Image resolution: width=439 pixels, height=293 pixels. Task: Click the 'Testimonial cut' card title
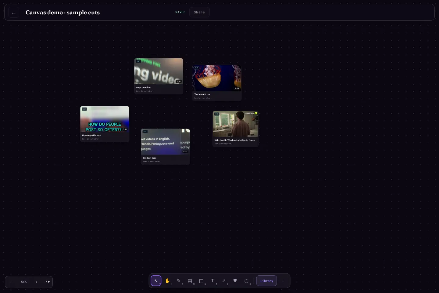coord(202,94)
